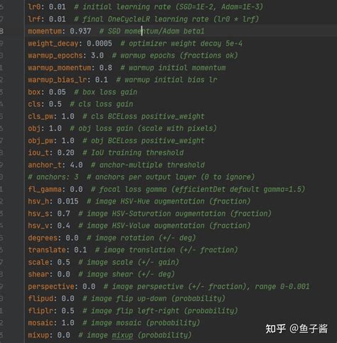Click the perspective value 0.0
This screenshot has width=337, height=343.
[89, 287]
